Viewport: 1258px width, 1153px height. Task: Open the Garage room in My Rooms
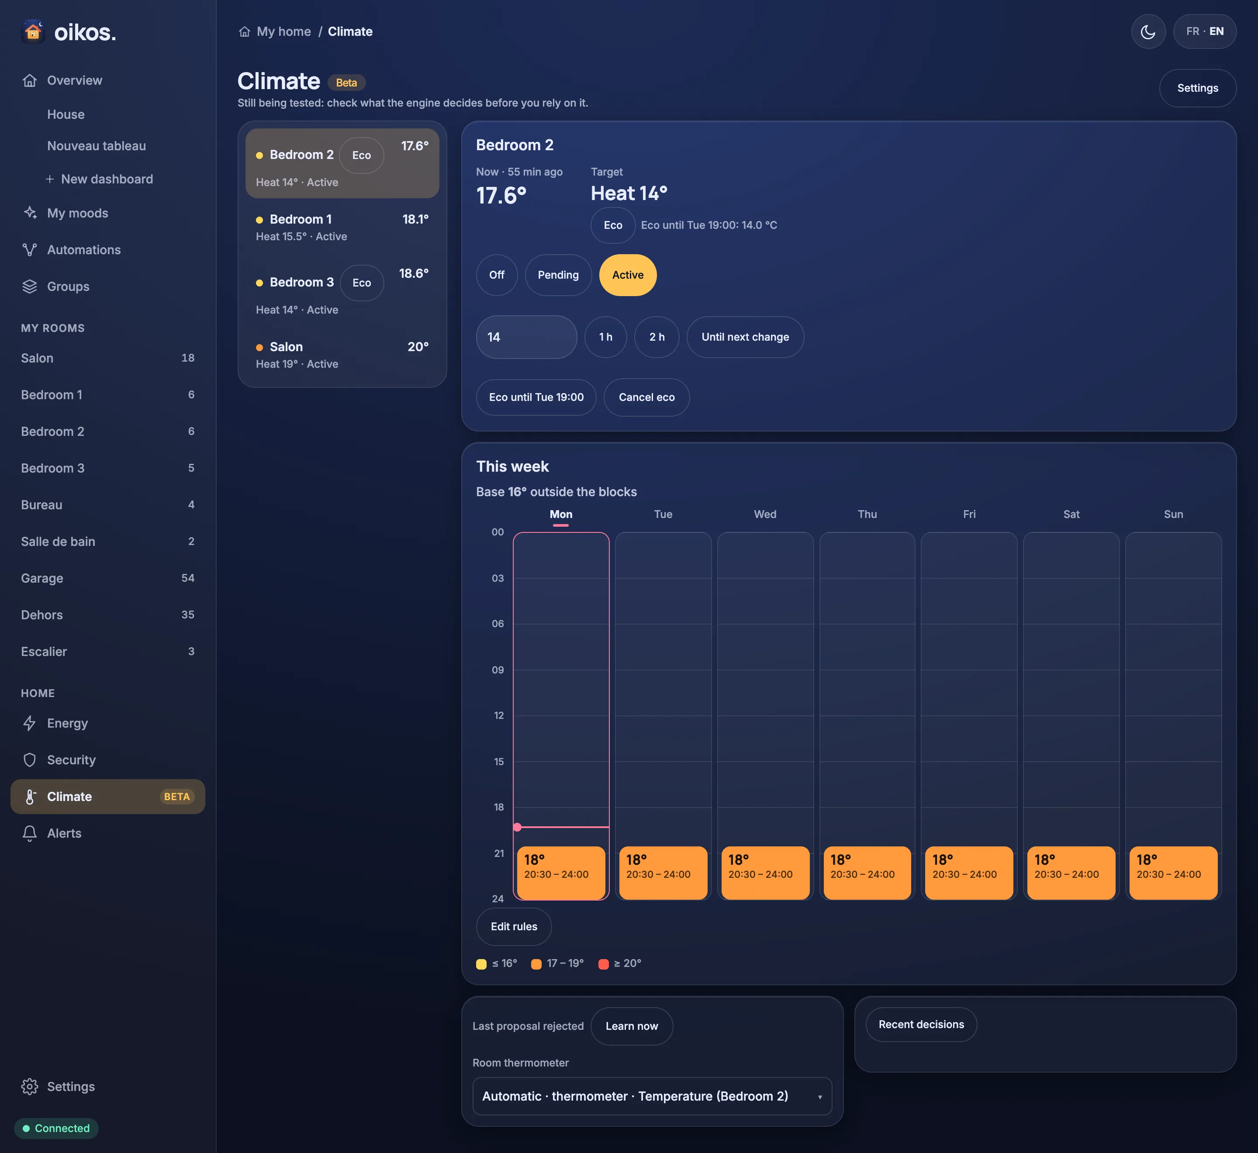(x=107, y=578)
